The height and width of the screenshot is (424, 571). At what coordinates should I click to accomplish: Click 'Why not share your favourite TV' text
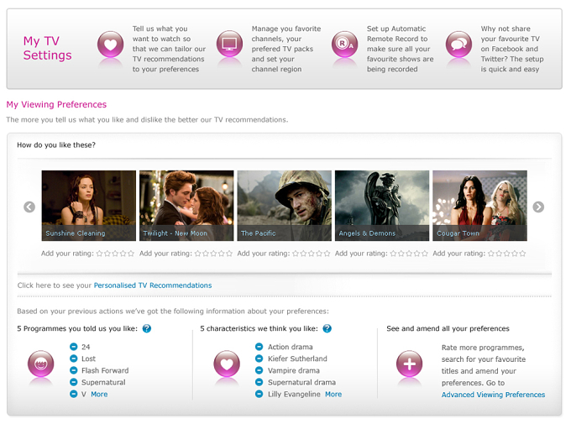point(512,49)
